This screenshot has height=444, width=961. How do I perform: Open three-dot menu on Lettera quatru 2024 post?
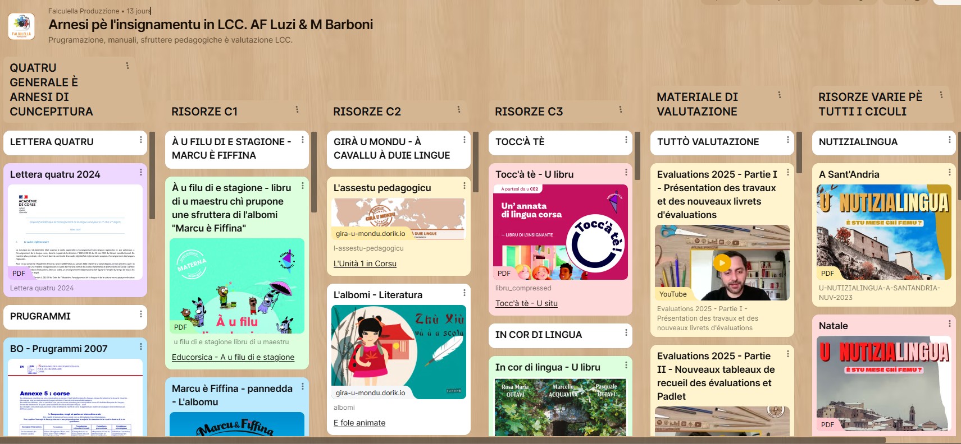(140, 173)
